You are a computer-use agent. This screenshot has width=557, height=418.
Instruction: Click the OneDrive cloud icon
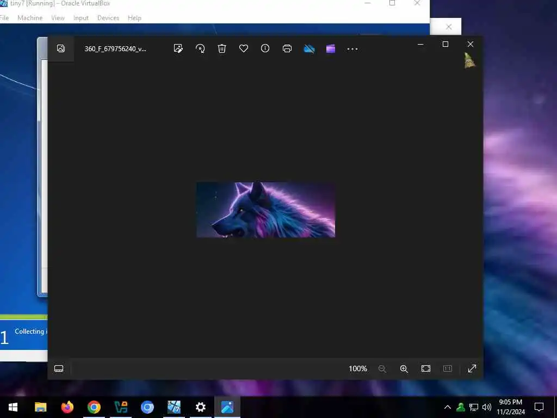click(310, 48)
